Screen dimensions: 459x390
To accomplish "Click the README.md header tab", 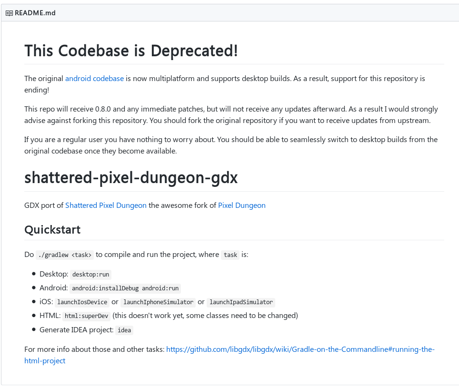I will (x=34, y=13).
